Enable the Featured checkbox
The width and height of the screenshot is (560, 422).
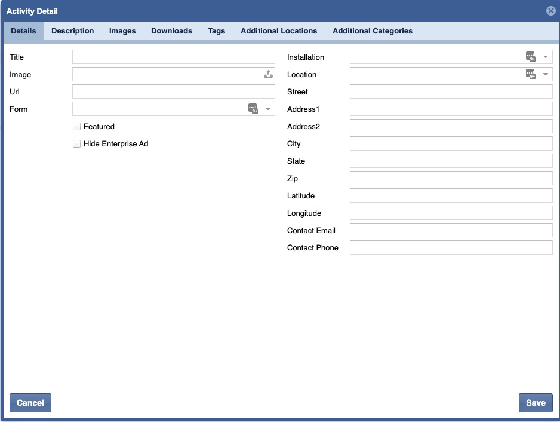pos(76,127)
